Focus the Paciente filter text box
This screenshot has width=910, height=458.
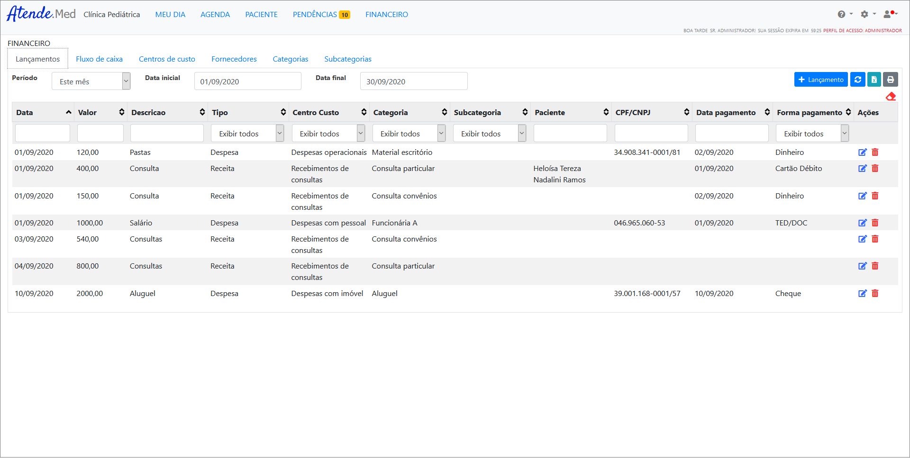click(570, 133)
